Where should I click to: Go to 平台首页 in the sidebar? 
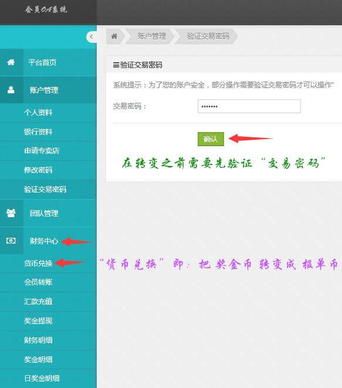pos(48,62)
